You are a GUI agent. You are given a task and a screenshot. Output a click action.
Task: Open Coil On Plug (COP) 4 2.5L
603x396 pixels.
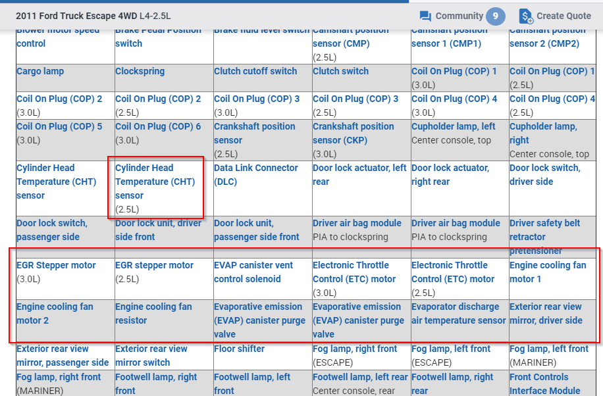[x=552, y=99]
